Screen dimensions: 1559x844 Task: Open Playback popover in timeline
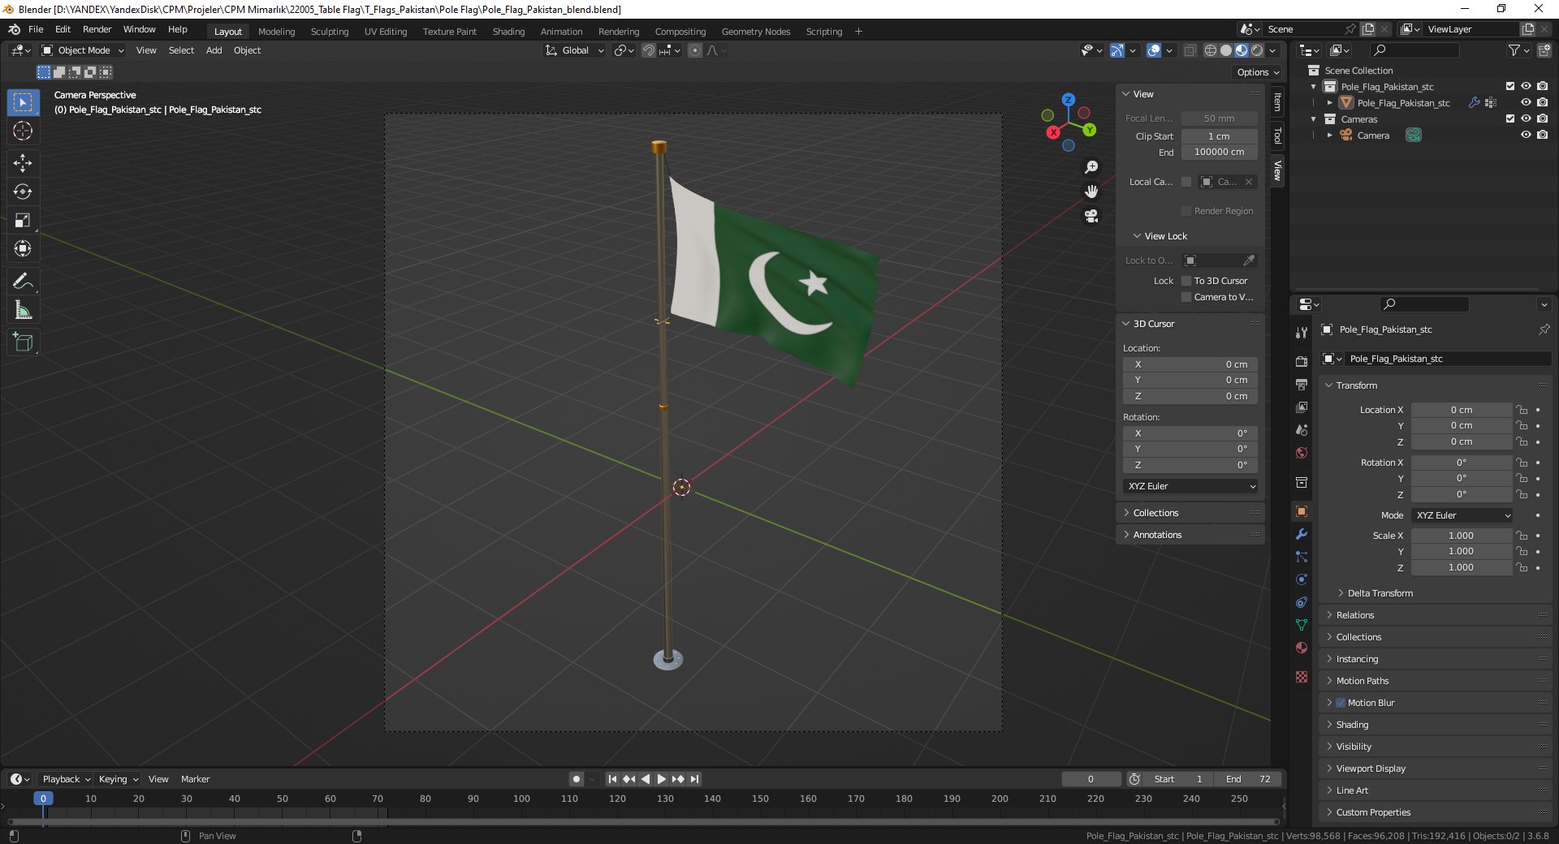(x=66, y=779)
